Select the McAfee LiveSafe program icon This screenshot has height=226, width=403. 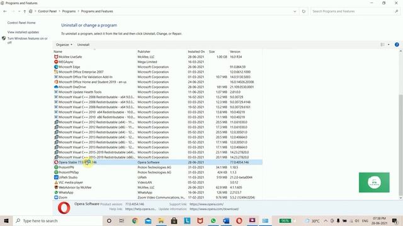pyautogui.click(x=56, y=57)
